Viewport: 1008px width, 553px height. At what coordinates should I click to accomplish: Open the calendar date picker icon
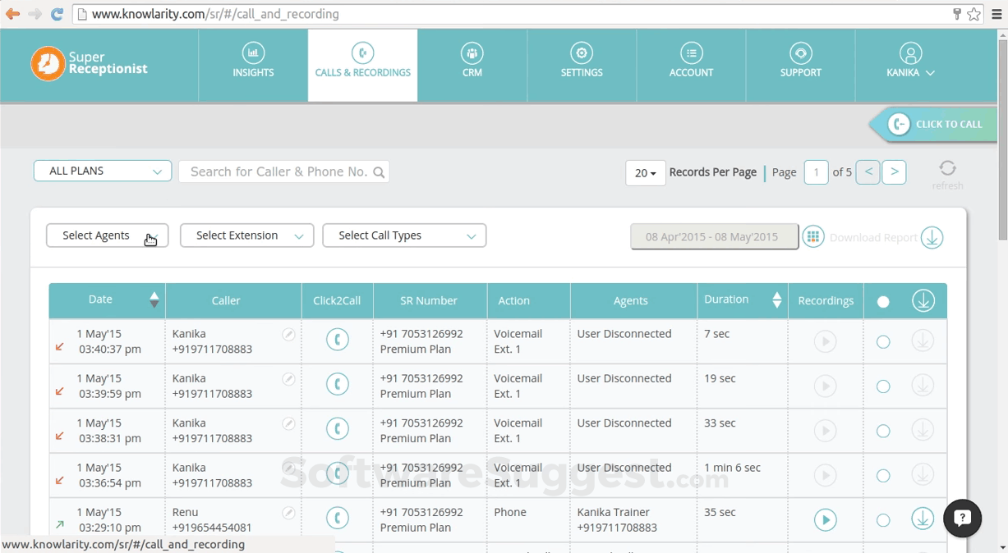click(813, 236)
